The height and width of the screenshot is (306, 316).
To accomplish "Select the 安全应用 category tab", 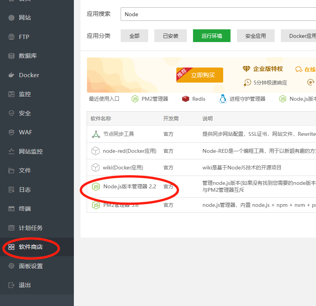I will point(256,36).
